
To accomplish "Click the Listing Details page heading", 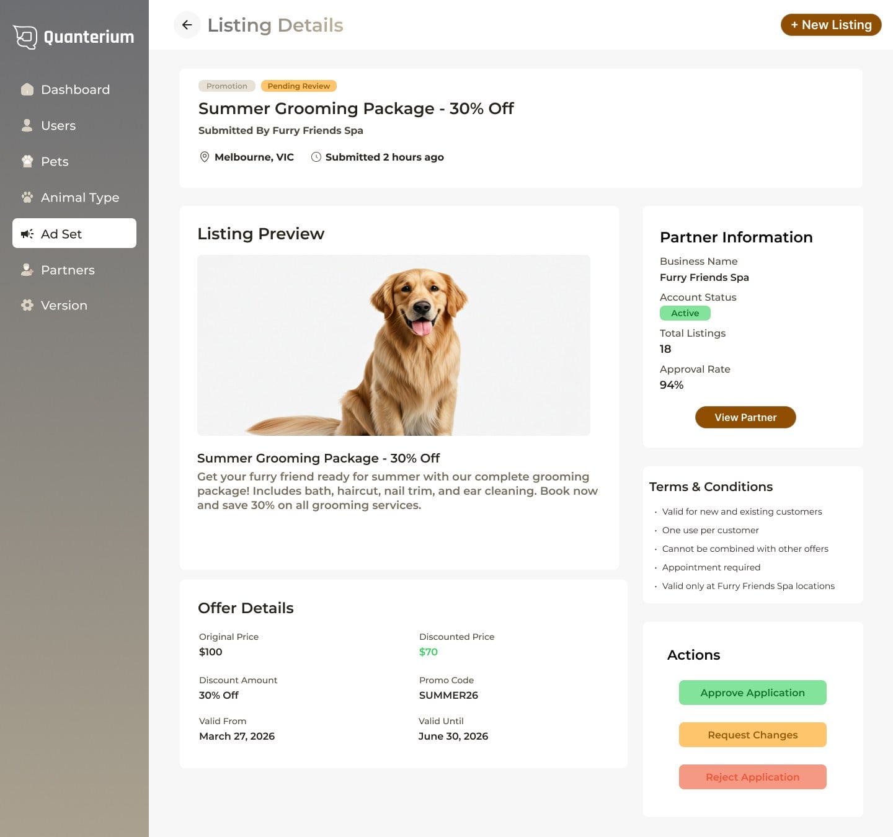I will coord(275,25).
